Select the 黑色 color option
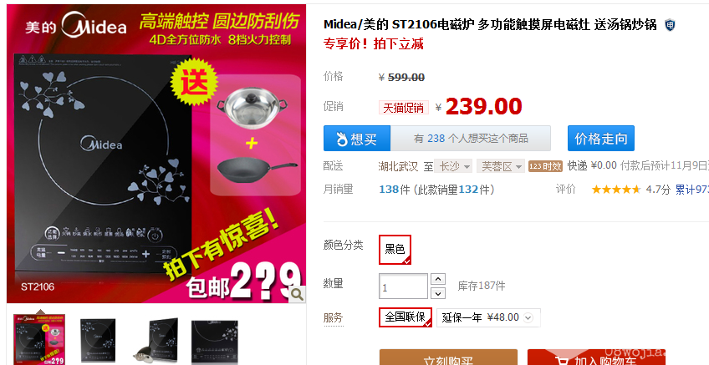The height and width of the screenshot is (365, 709). [395, 250]
